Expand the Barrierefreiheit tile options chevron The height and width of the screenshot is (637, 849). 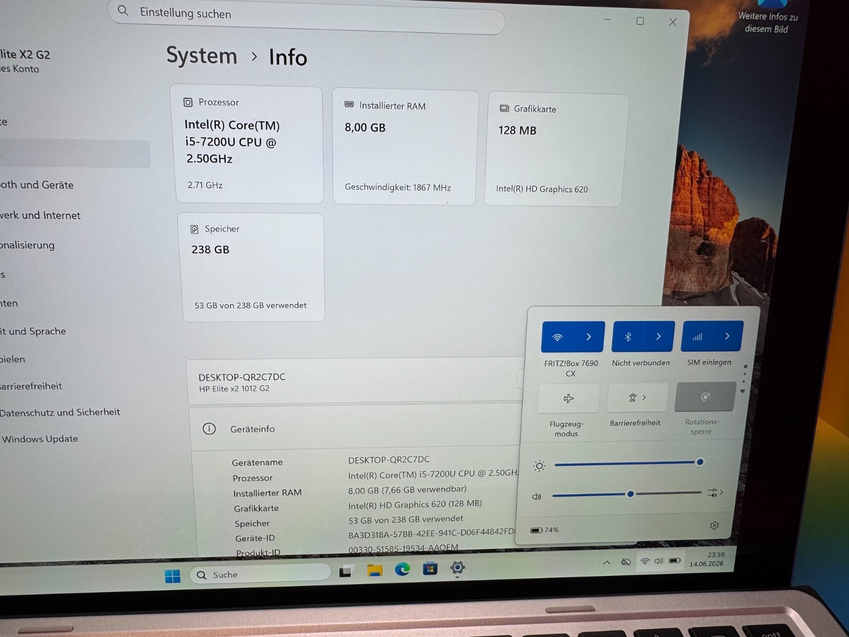(x=645, y=397)
